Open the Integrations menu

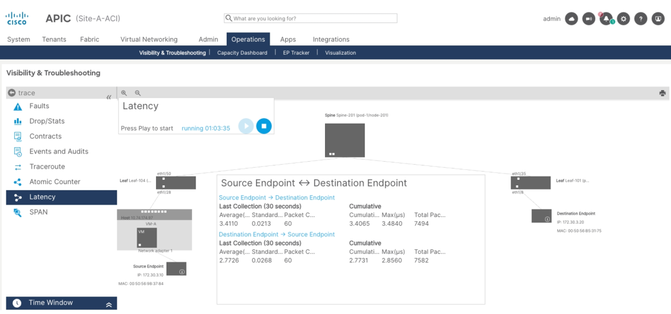click(331, 39)
